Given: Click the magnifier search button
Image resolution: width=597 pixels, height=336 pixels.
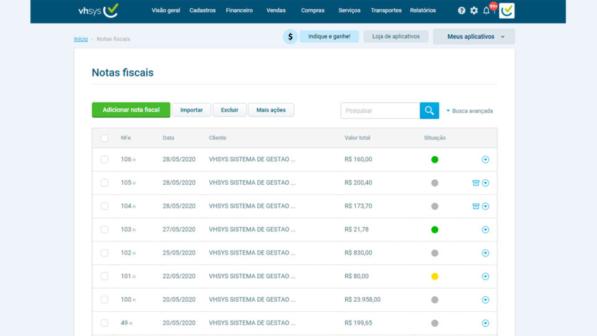Looking at the screenshot, I should [429, 111].
